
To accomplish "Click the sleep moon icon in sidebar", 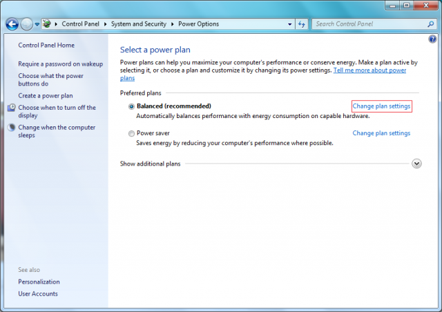I will click(x=12, y=128).
